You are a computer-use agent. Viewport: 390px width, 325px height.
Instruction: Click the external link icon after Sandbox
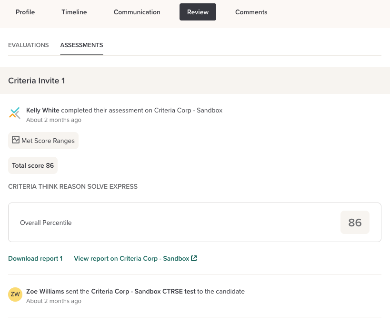[194, 258]
